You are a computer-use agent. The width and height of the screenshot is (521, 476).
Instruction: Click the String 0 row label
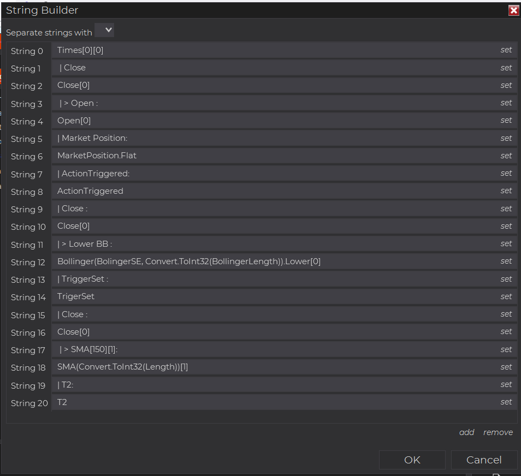pyautogui.click(x=27, y=51)
